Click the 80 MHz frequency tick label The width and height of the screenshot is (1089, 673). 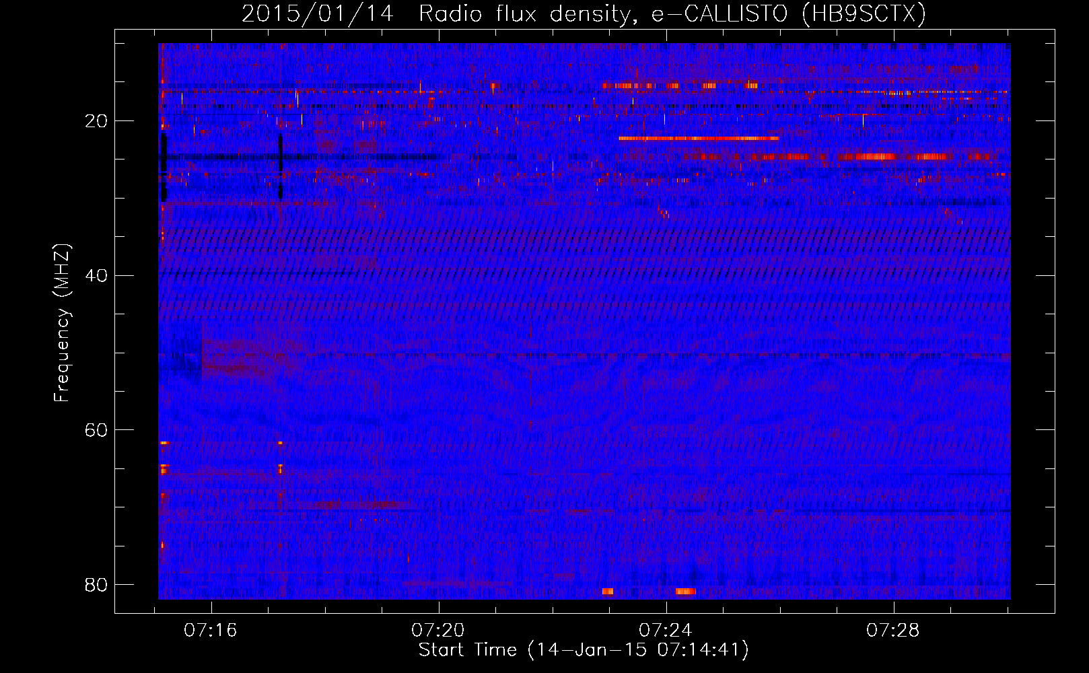tap(96, 584)
